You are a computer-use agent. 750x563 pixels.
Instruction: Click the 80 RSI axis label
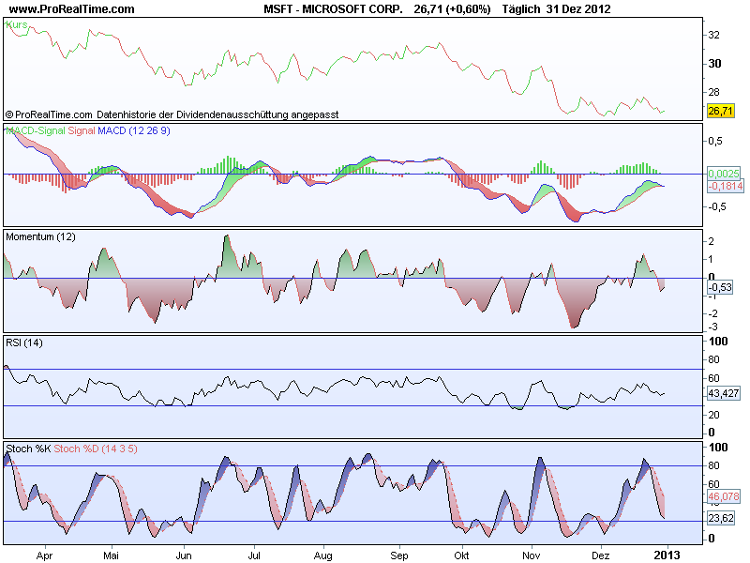[714, 359]
